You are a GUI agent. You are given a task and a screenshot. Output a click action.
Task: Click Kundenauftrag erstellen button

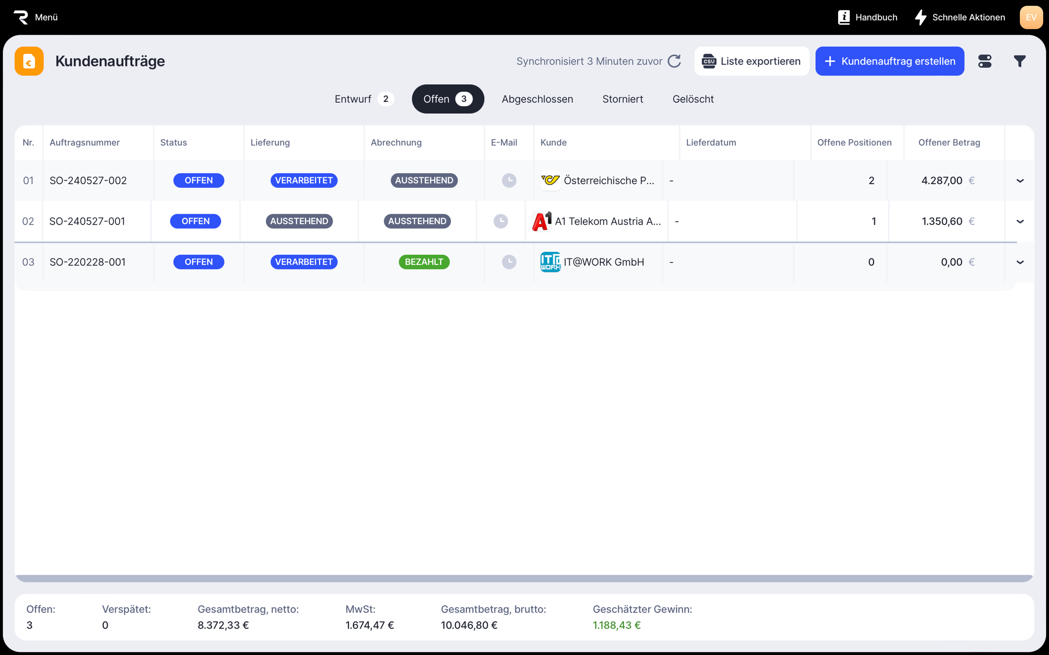tap(889, 61)
